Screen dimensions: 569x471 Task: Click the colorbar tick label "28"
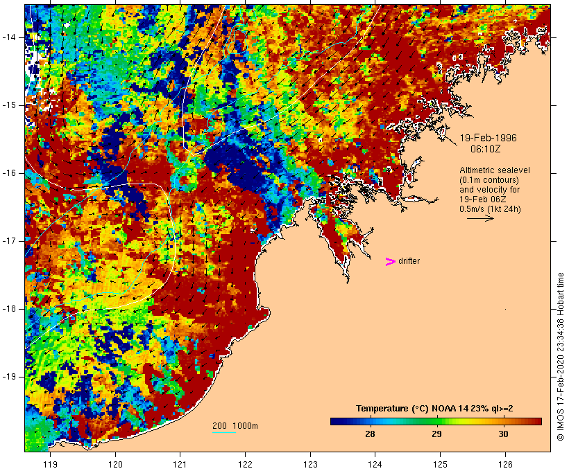point(370,434)
